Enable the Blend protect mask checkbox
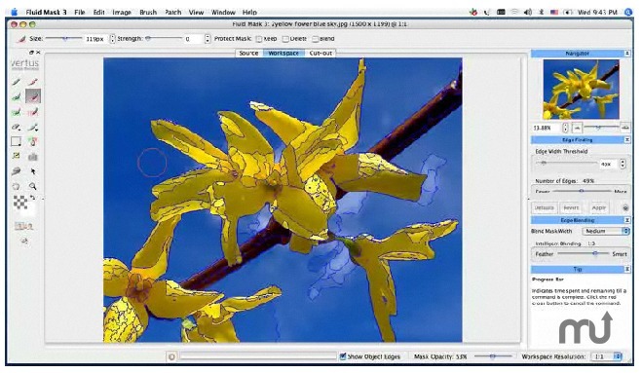 coord(316,39)
